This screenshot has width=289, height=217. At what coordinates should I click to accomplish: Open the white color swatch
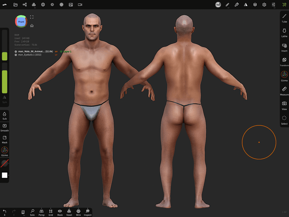pyautogui.click(x=5, y=175)
